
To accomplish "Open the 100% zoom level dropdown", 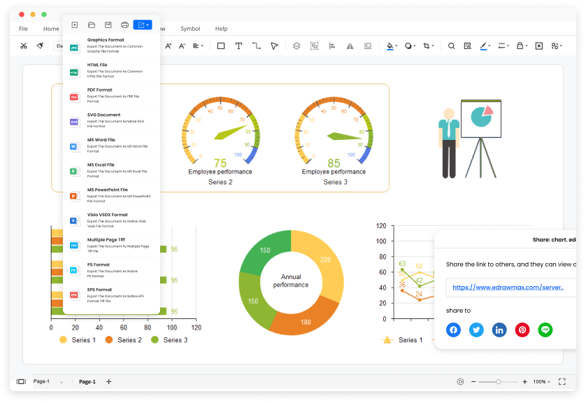I will pyautogui.click(x=541, y=382).
